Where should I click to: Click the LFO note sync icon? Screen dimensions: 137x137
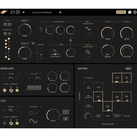tap(66, 119)
